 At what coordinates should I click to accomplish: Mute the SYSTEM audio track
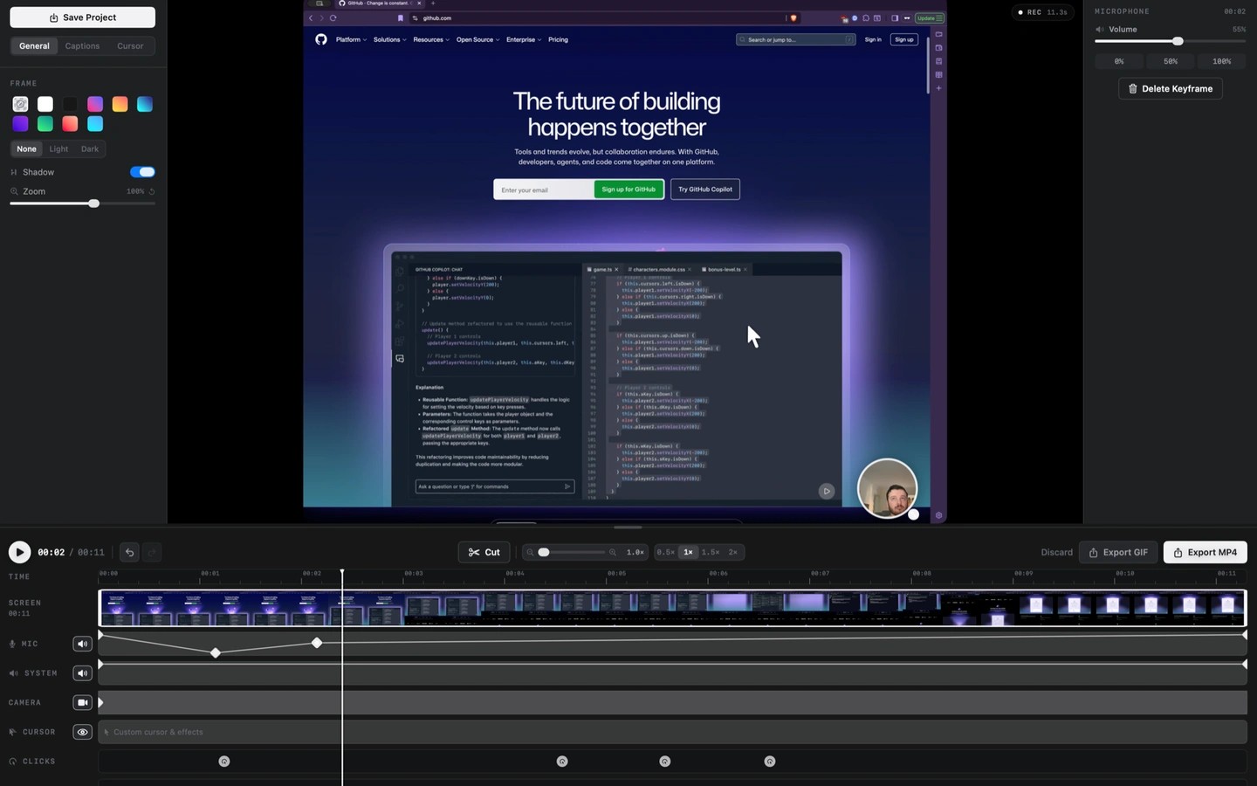82,673
